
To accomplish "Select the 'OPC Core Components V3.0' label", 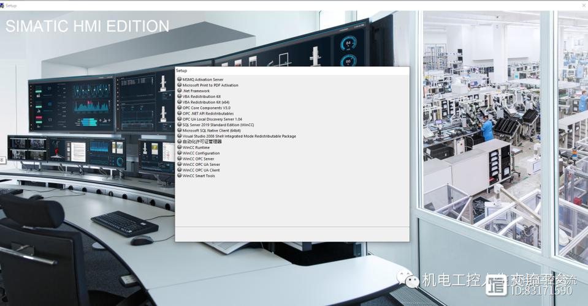I will tap(207, 108).
